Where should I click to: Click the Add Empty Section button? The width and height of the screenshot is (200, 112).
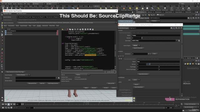click(x=53, y=83)
